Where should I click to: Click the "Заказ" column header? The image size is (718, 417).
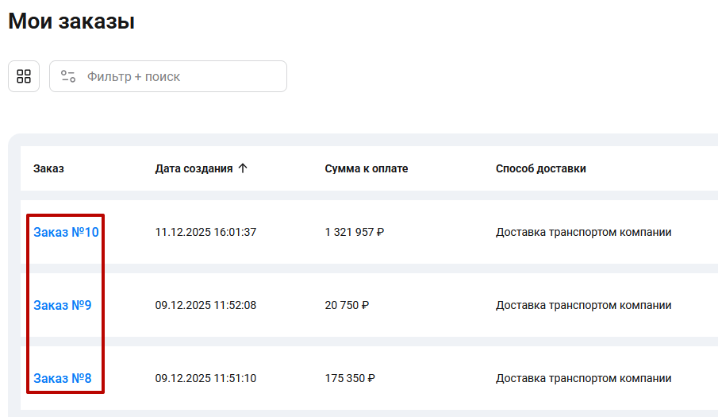coord(48,168)
